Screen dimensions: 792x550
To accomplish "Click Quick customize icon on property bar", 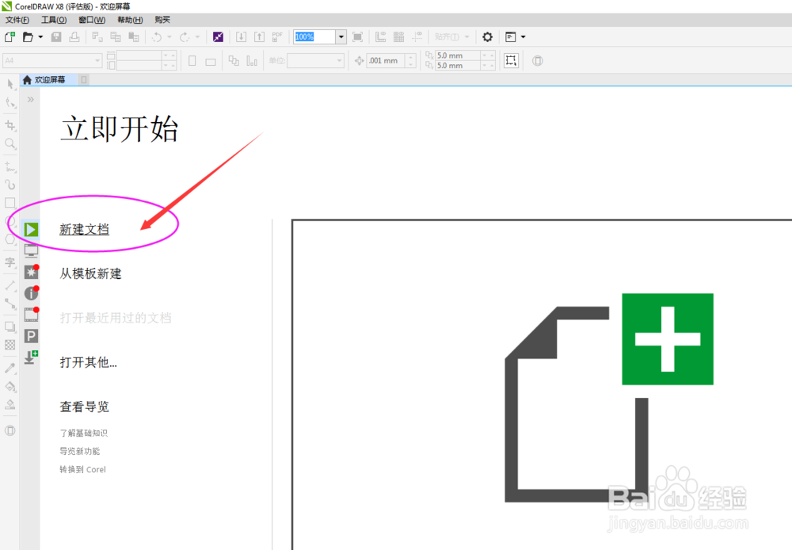I will click(538, 61).
